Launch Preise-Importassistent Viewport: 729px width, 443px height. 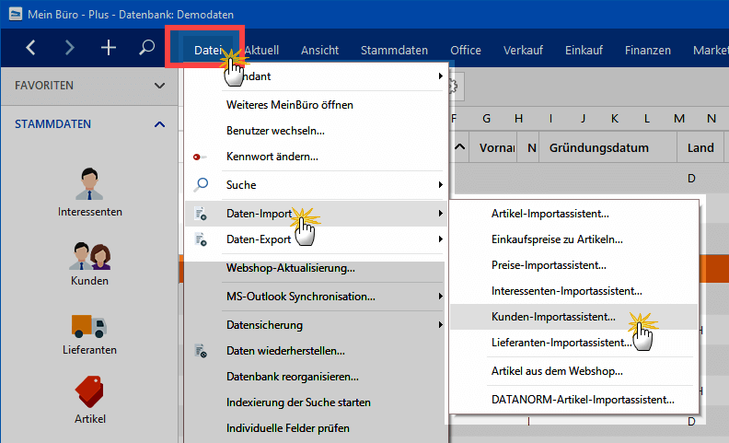click(573, 265)
